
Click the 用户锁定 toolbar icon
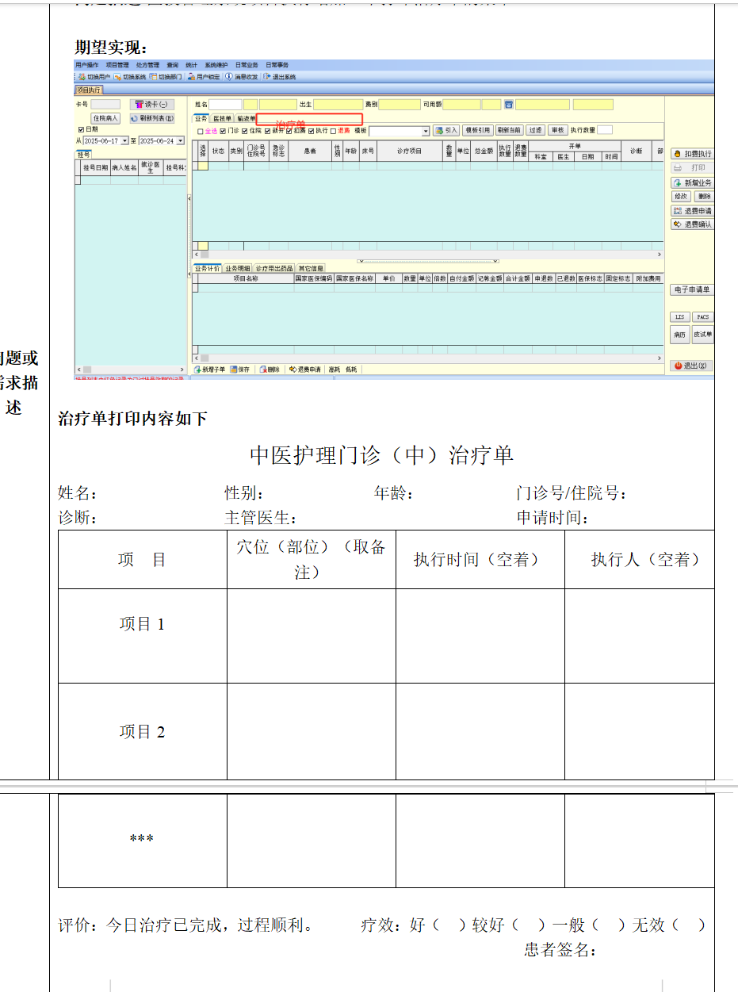point(191,77)
